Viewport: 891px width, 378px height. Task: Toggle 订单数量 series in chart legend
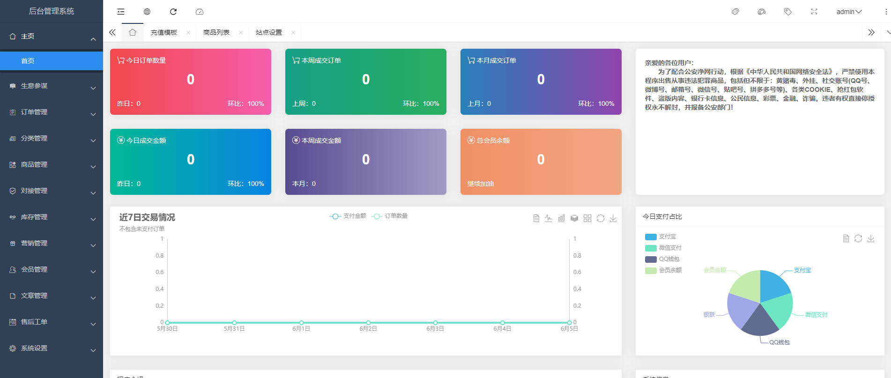[390, 216]
